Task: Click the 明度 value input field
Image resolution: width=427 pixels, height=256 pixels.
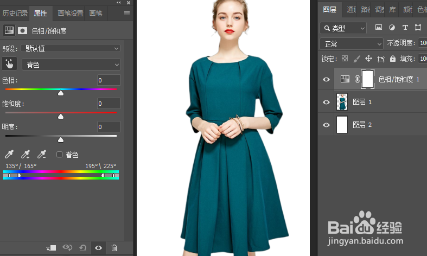Action: 109,127
